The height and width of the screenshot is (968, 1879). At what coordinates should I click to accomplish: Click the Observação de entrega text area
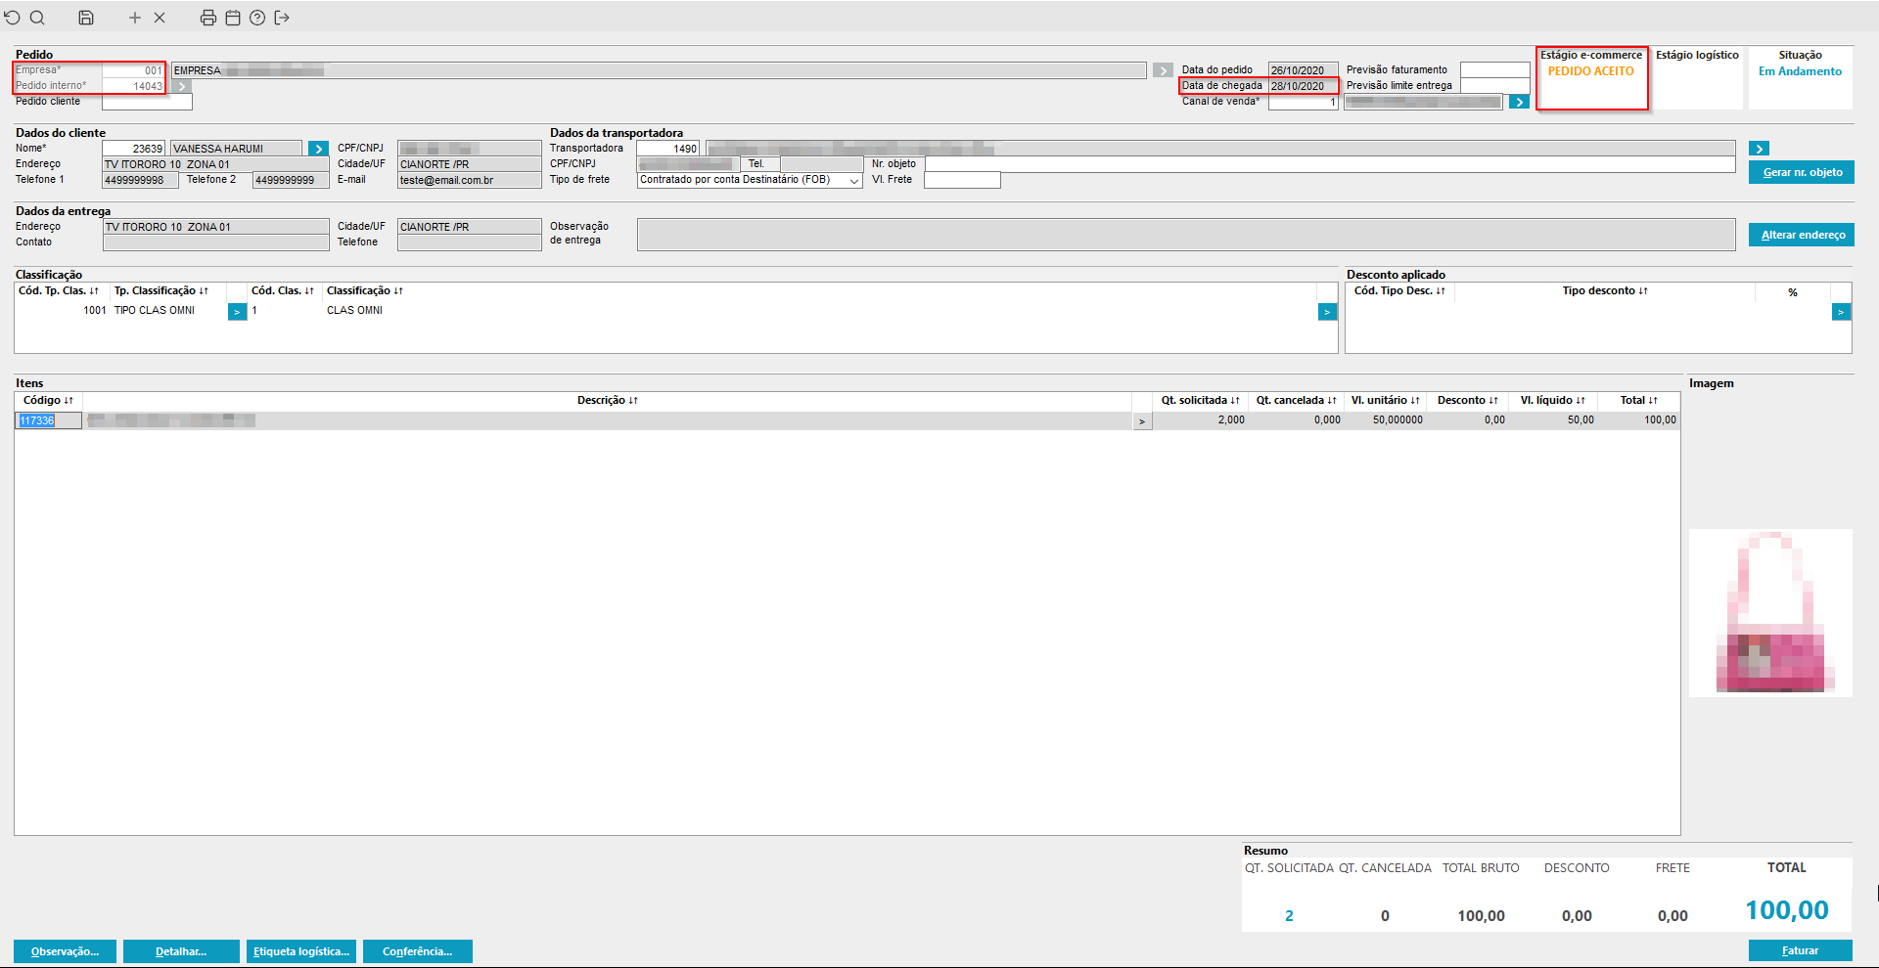(1185, 235)
